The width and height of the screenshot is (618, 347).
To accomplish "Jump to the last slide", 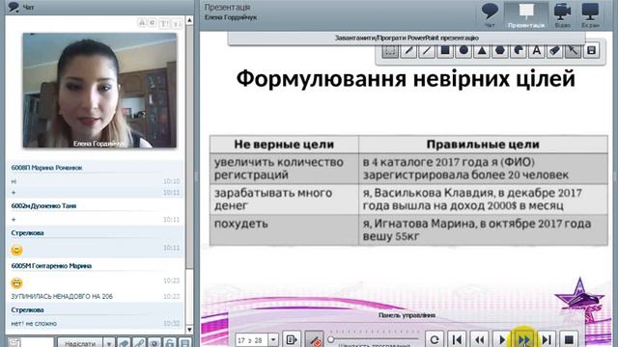I will pyautogui.click(x=547, y=339).
